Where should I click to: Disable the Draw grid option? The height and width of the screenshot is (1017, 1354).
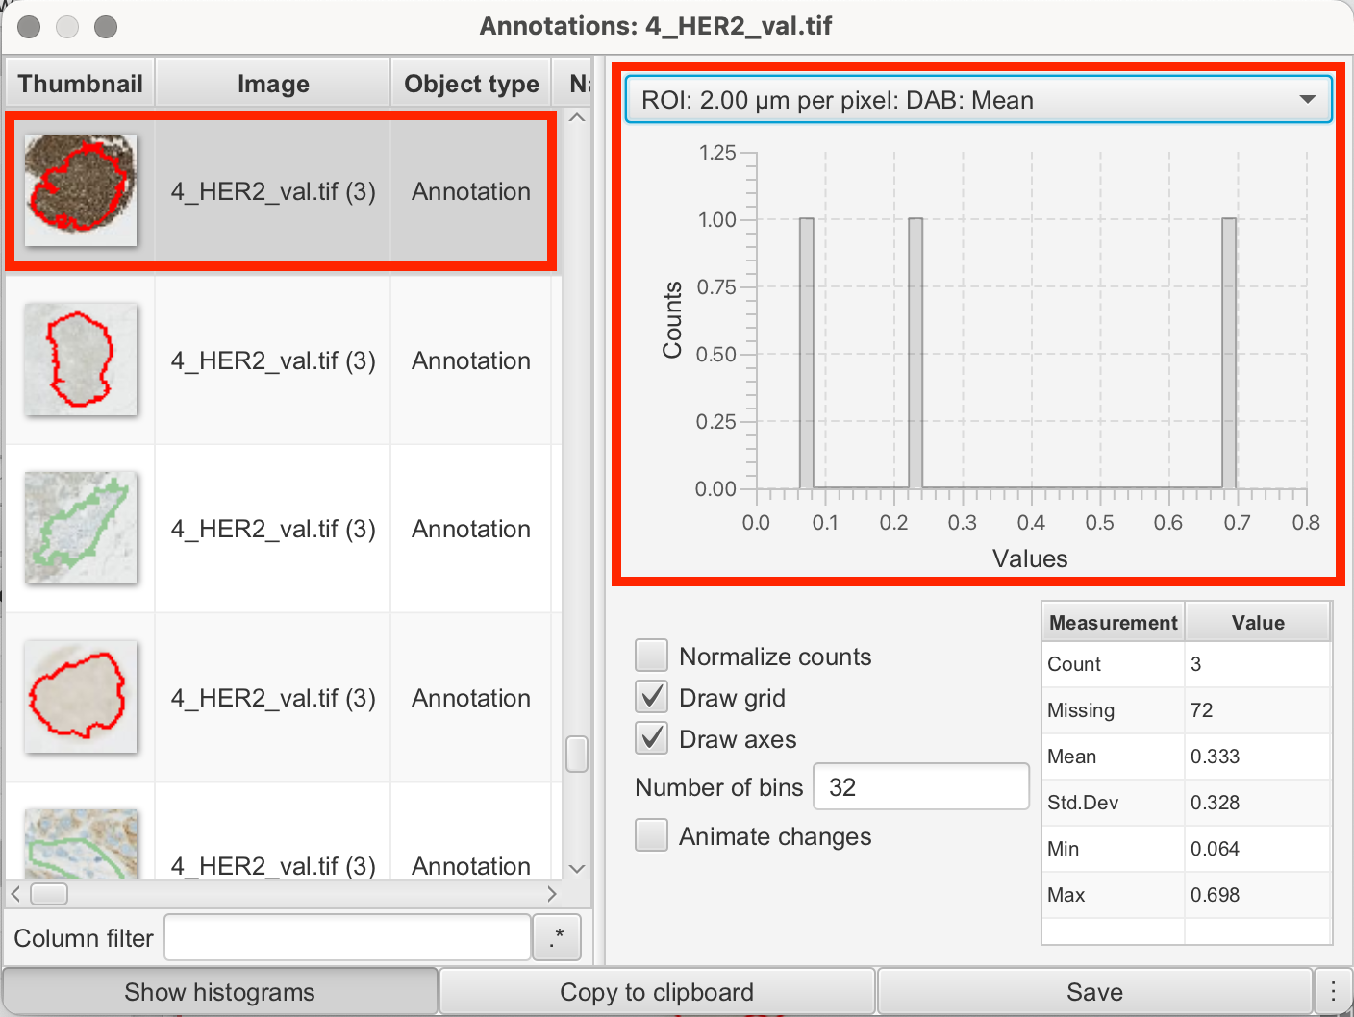pyautogui.click(x=651, y=696)
